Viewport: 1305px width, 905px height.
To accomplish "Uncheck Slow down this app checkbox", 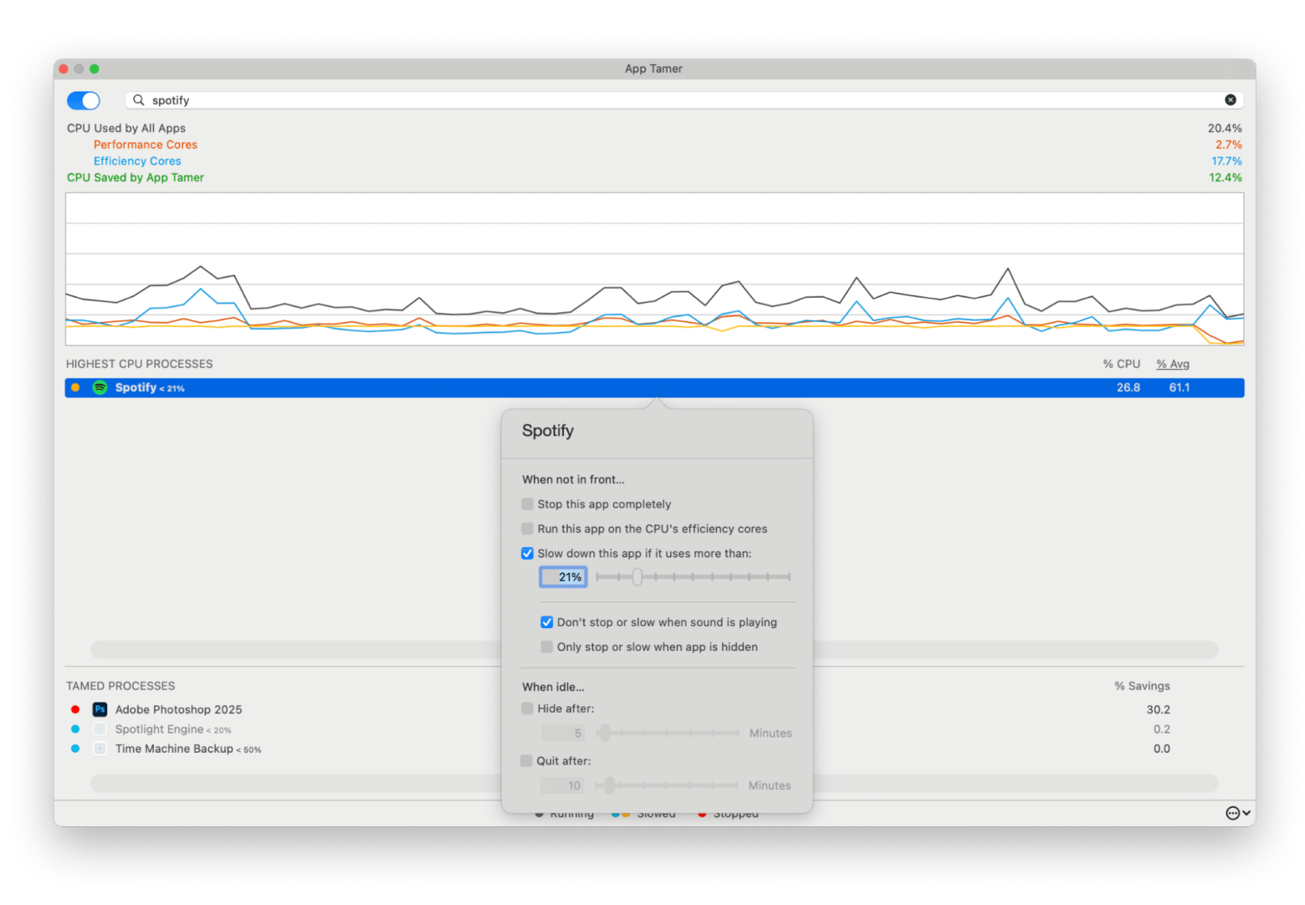I will point(527,554).
